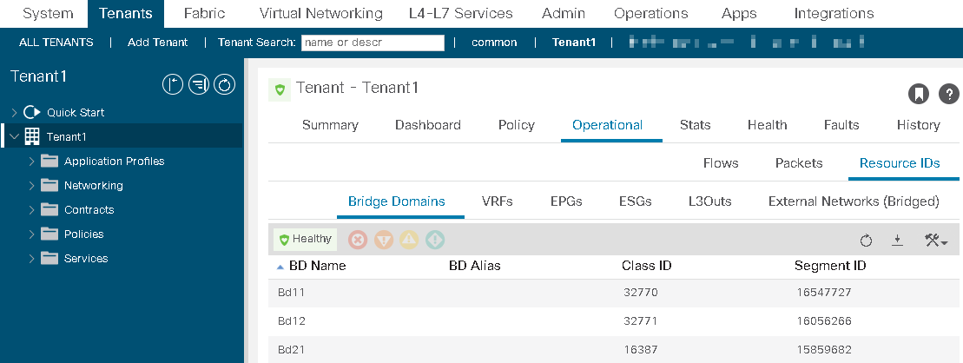Toggle the minor faults yellow filter icon
Screen dimensions: 963x363
(409, 240)
